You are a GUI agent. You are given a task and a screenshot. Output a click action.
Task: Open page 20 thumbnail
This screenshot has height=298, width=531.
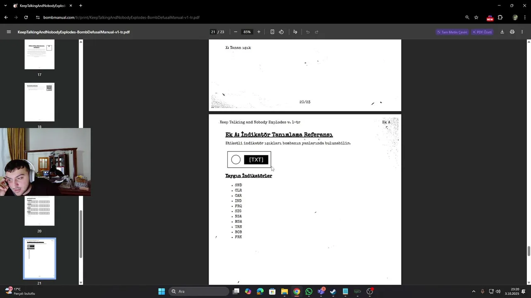coord(39,211)
